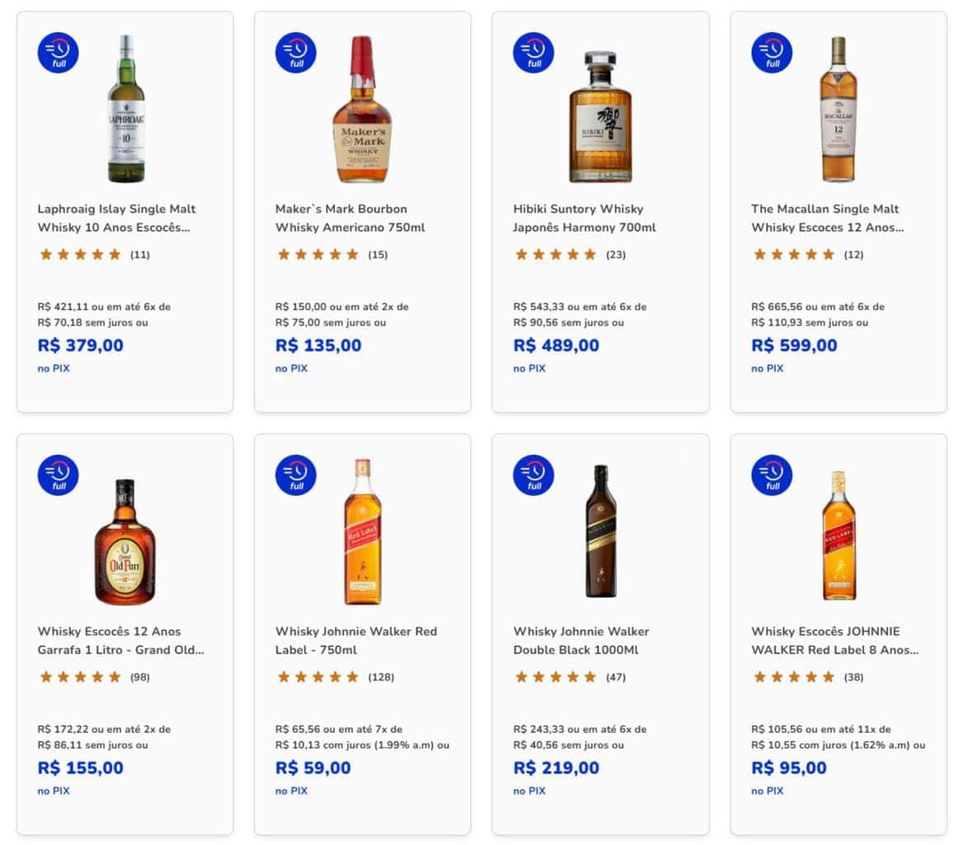Click the star rating with 128 reviews
Viewport: 959px width, 845px height.
(x=318, y=677)
